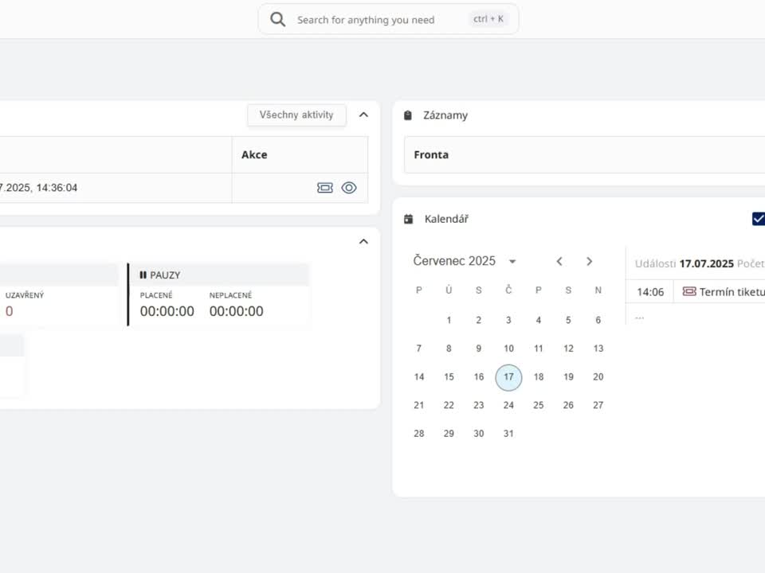Select day 6 in the calendar
Viewport: 765px width, 573px height.
[x=598, y=320]
